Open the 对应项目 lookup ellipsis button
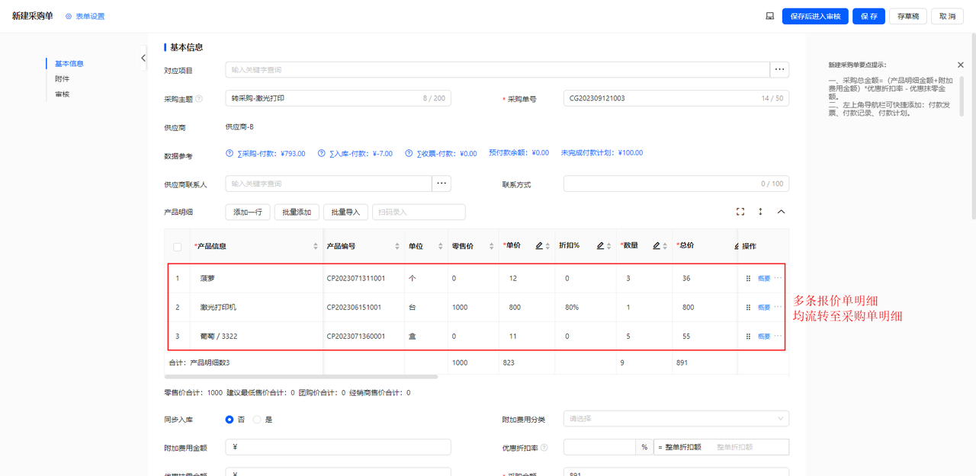The height and width of the screenshot is (476, 976). pos(779,69)
